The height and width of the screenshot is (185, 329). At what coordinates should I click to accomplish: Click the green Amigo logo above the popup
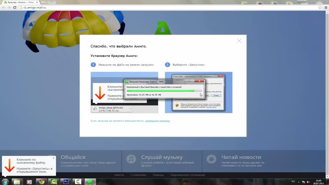(163, 28)
